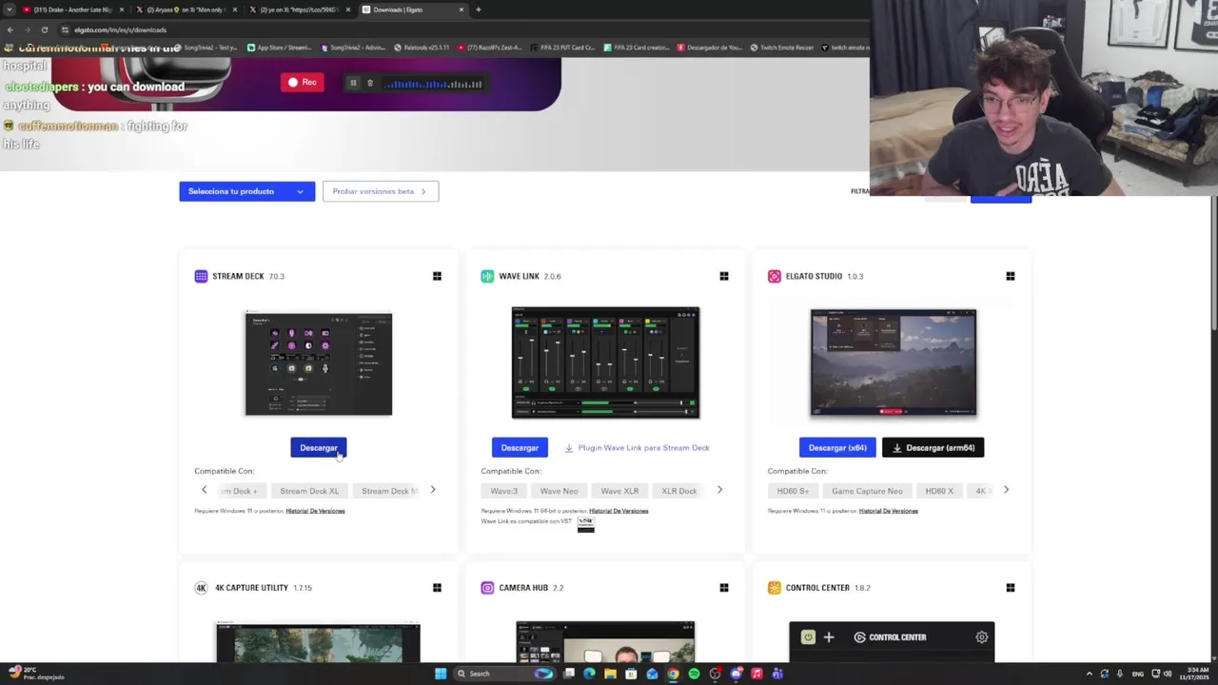
Task: Click Descargar for Stream Deck
Action: pyautogui.click(x=319, y=447)
